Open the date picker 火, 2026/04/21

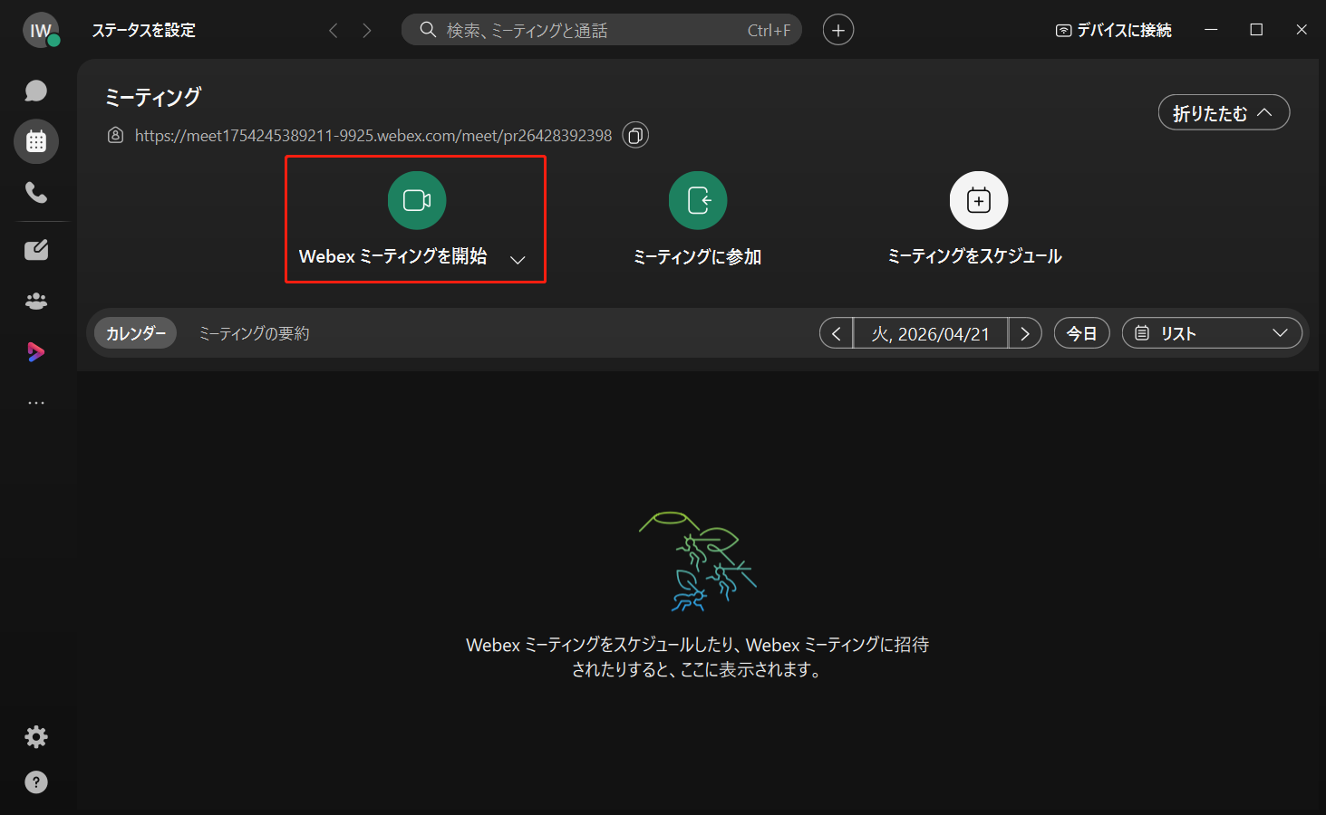point(931,333)
